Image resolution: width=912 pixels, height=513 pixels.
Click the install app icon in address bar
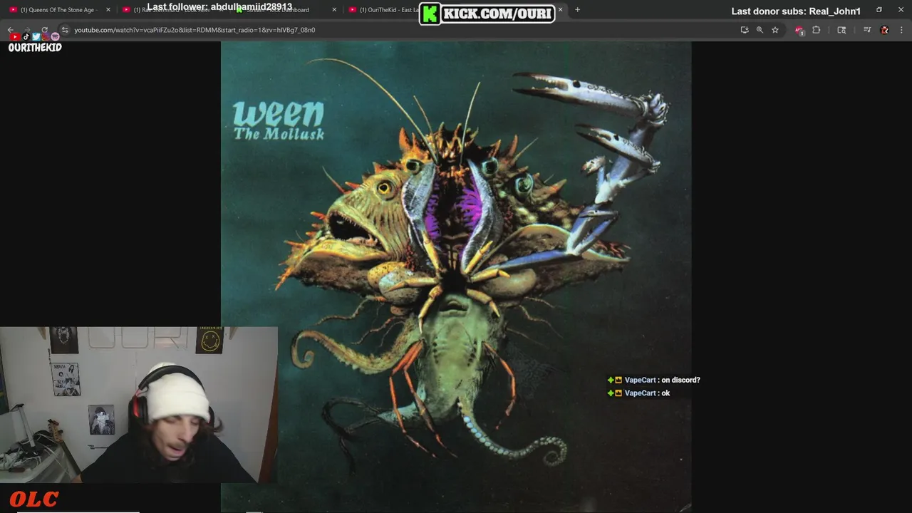coord(745,30)
